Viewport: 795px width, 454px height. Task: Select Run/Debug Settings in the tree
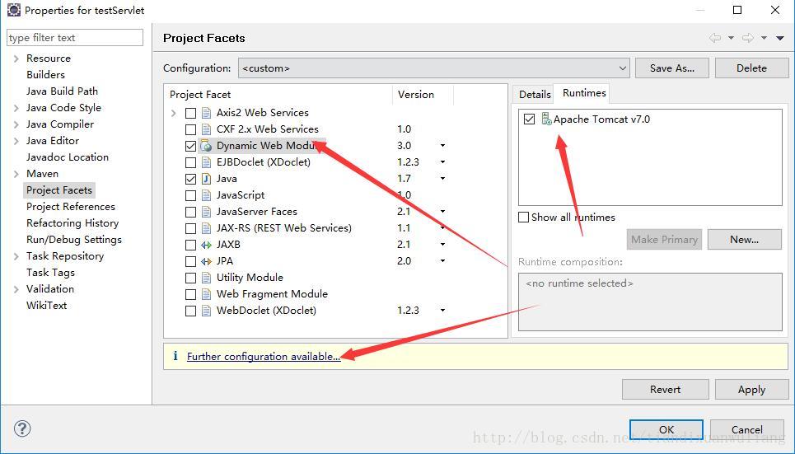click(74, 240)
